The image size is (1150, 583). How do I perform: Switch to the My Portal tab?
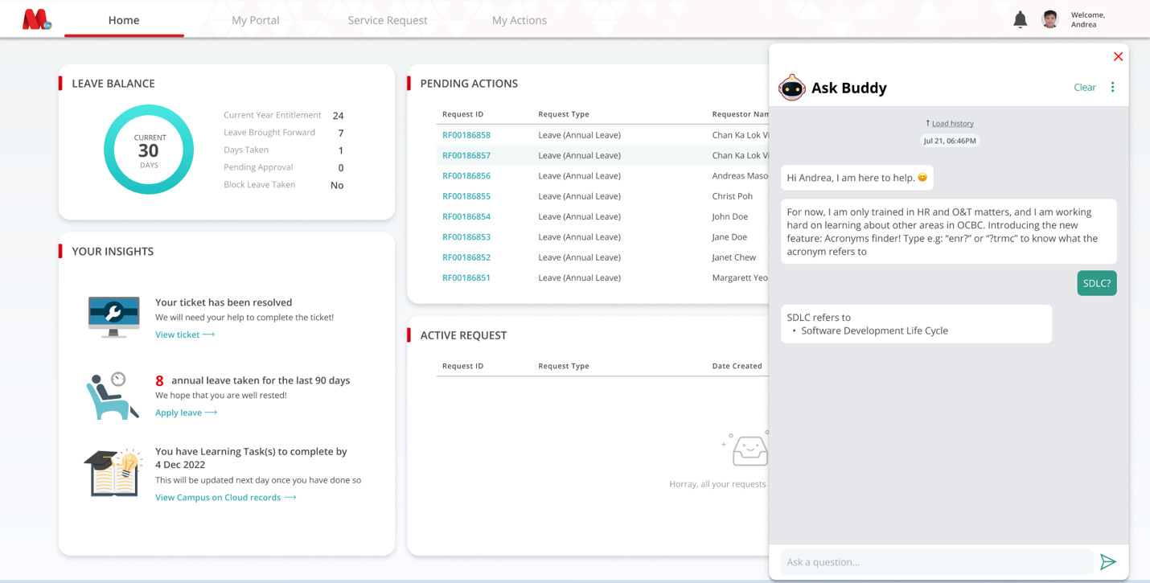(256, 19)
